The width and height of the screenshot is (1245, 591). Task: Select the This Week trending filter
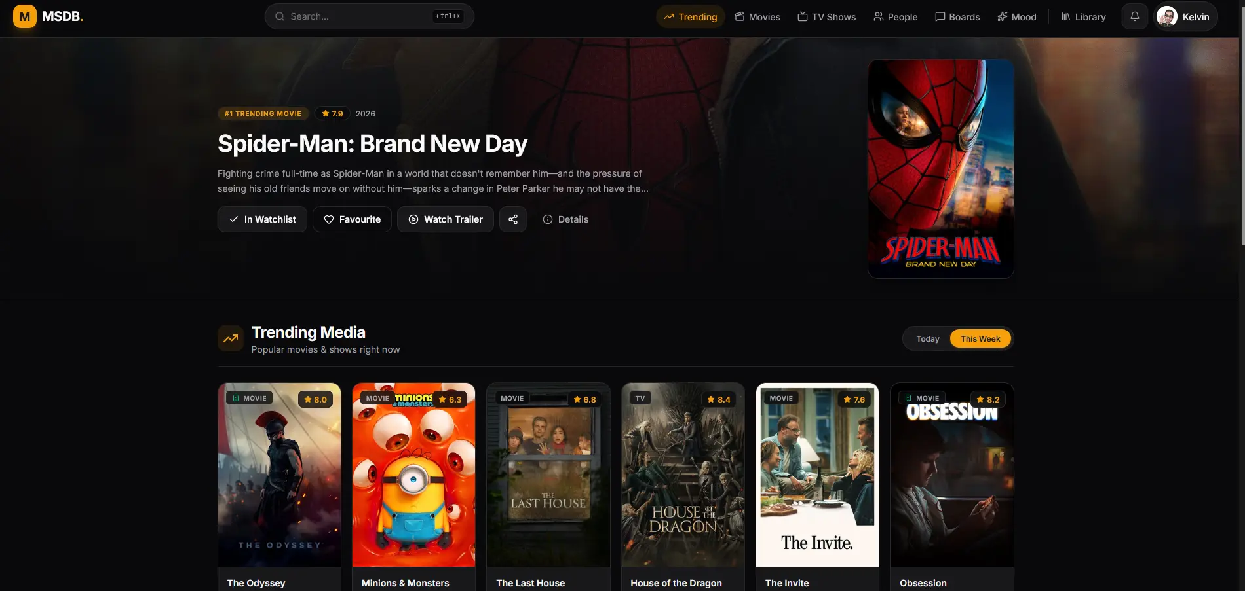pyautogui.click(x=980, y=338)
